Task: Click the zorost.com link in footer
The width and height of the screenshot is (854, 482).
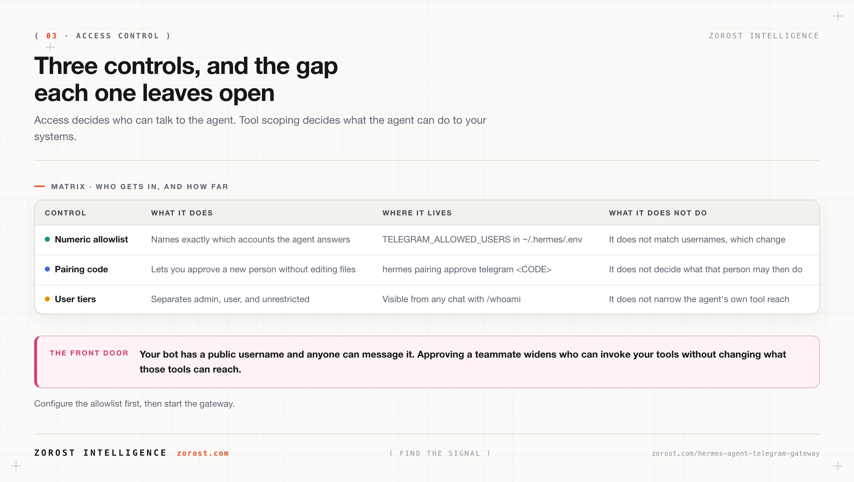Action: tap(203, 453)
